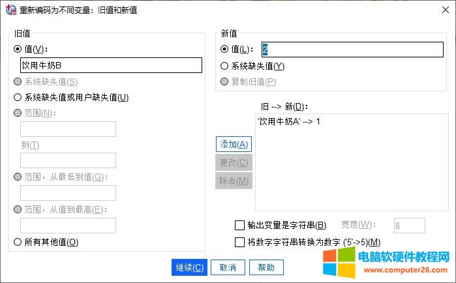The width and height of the screenshot is (456, 283).
Task: Toggle 将数字字符串转换为数字 checkbox
Action: [x=239, y=243]
